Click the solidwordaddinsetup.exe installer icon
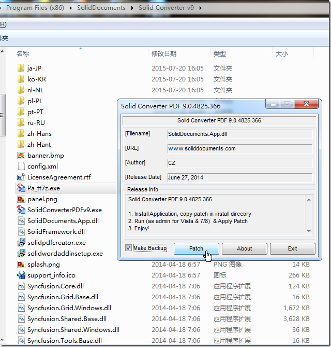This screenshot has height=347, width=331. point(21,253)
